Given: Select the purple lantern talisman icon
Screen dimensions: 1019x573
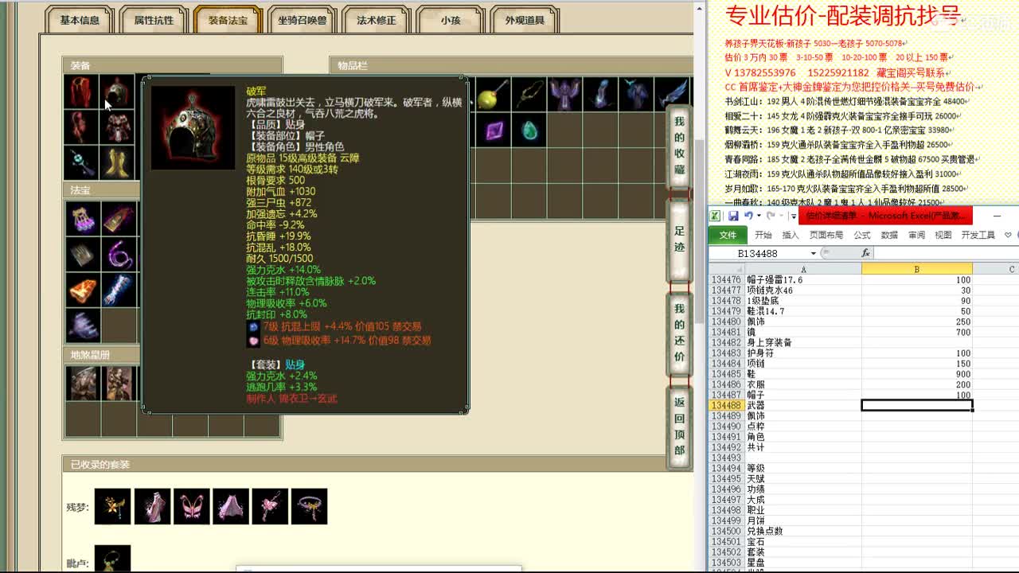Looking at the screenshot, I should (82, 218).
